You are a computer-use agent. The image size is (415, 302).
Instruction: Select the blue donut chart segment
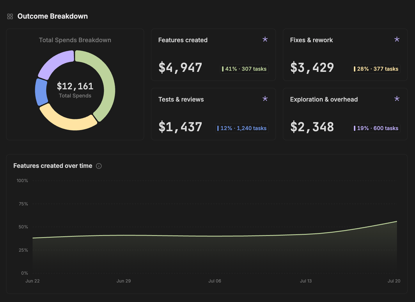tap(41, 92)
